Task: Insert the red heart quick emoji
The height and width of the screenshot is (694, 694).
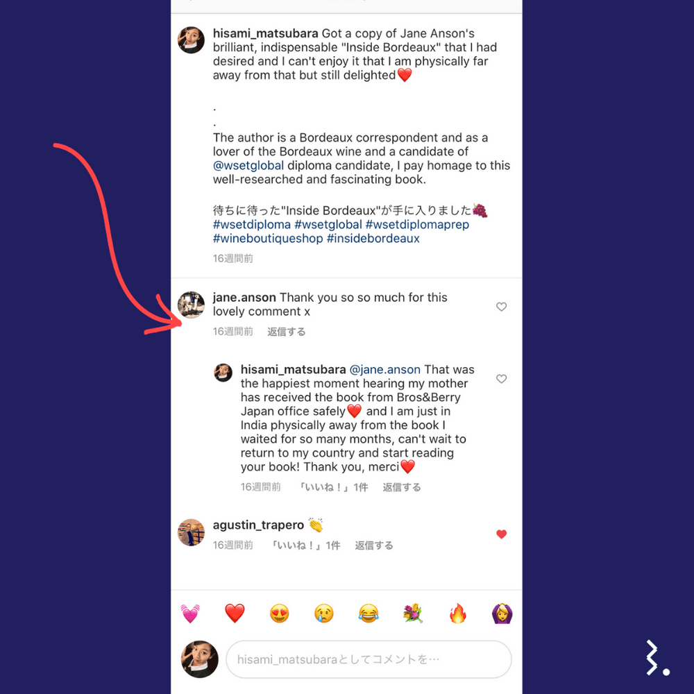Action: (235, 613)
